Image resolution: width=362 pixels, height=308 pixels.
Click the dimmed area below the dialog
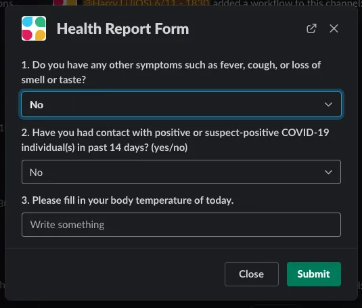click(x=181, y=305)
